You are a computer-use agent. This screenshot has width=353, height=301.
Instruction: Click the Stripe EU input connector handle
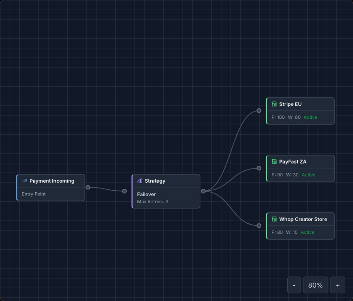pos(259,111)
